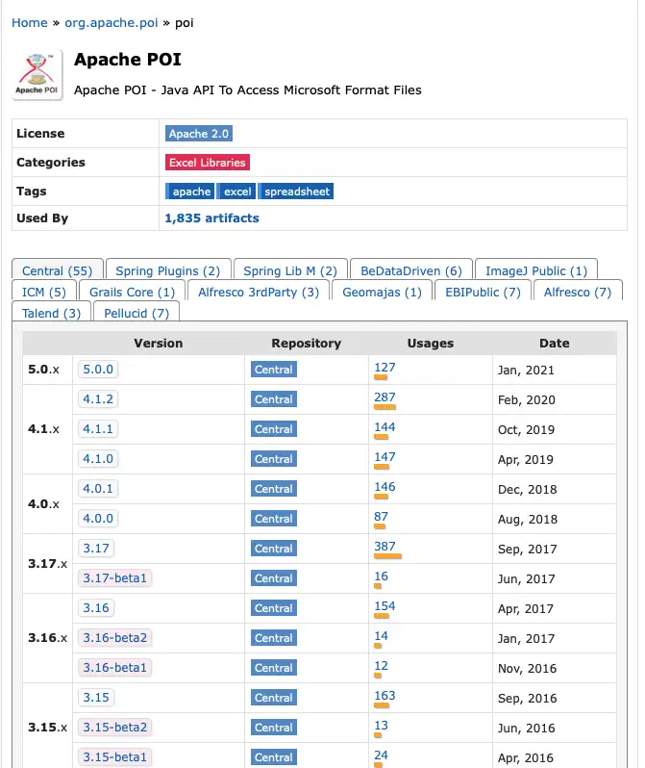This screenshot has width=645, height=768.
Task: Select the apache tag
Action: click(x=190, y=191)
